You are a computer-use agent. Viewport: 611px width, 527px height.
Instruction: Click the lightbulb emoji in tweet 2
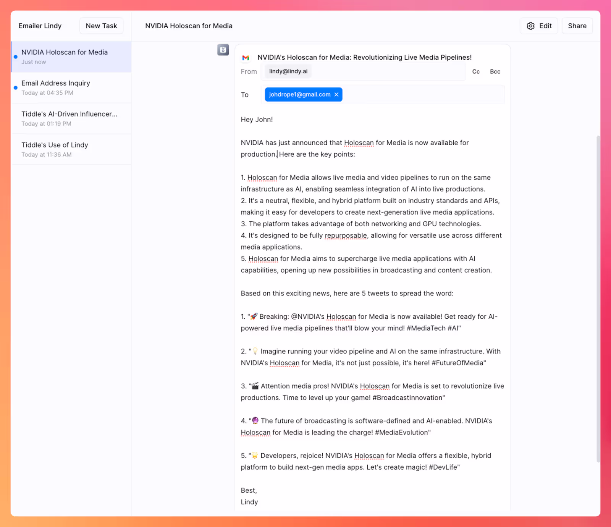(255, 351)
